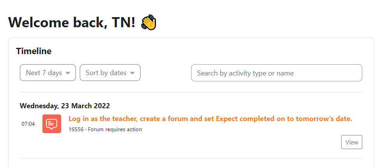Click the 07:04 event time
The width and height of the screenshot is (386, 167).
click(28, 124)
